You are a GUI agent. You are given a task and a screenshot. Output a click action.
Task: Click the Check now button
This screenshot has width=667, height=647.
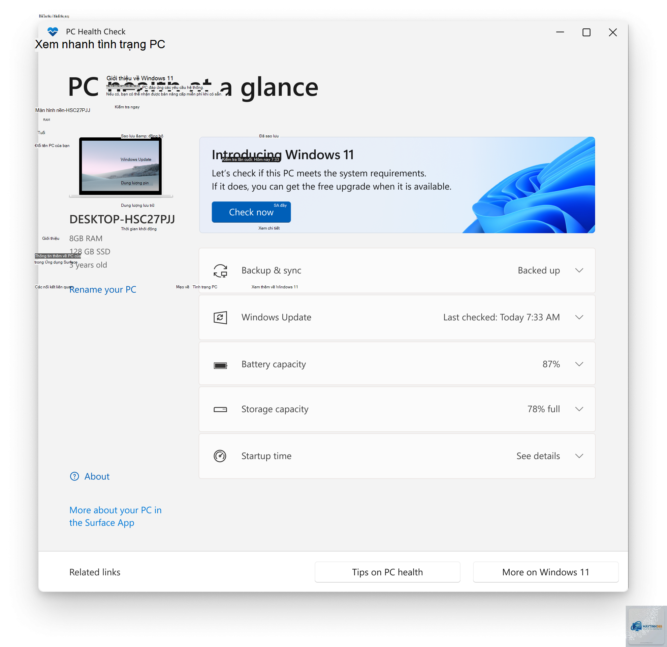click(x=251, y=212)
